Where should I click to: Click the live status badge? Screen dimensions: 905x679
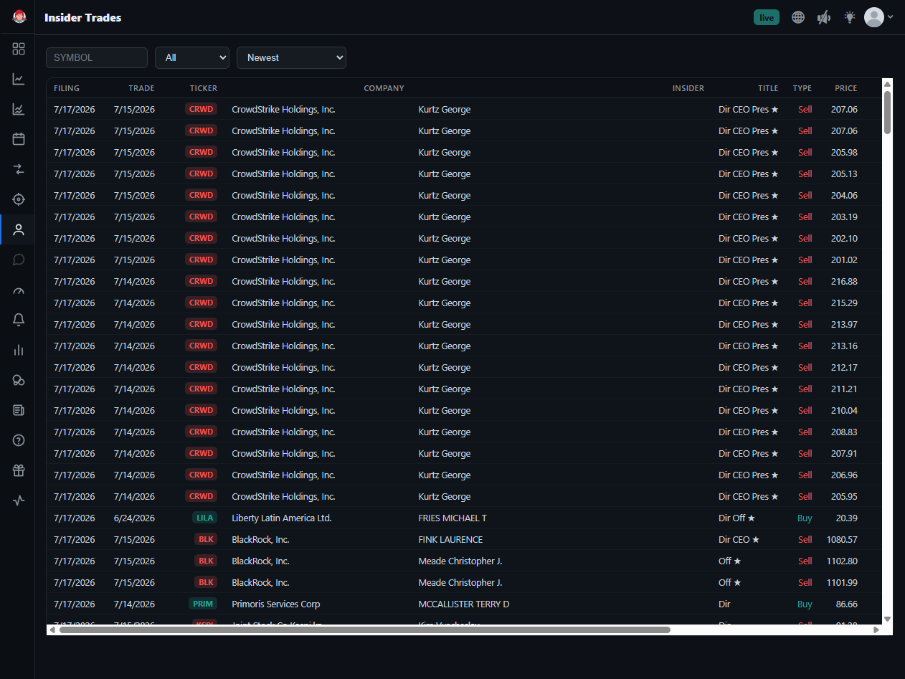pos(767,17)
